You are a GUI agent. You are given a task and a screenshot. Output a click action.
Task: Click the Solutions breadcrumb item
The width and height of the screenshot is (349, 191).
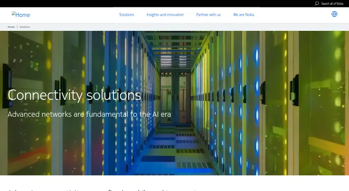[24, 27]
